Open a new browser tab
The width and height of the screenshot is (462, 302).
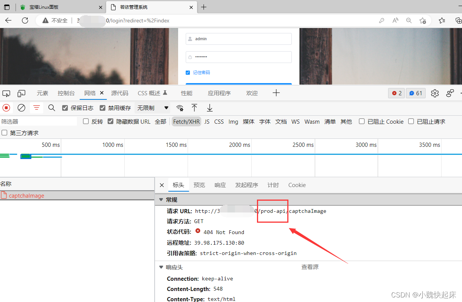[204, 7]
